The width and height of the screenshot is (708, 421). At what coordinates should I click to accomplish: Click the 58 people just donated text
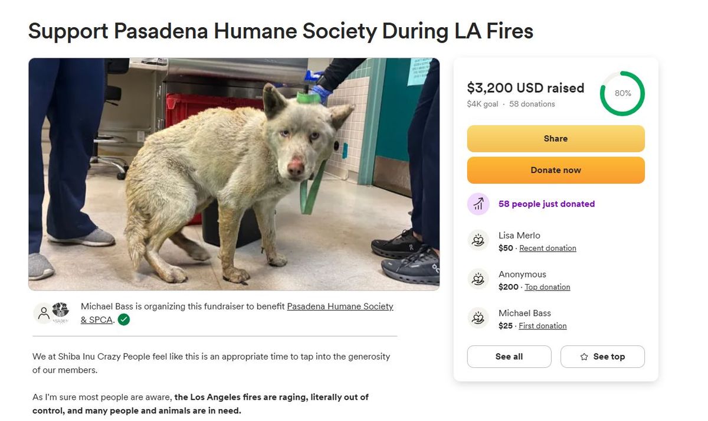pos(547,204)
